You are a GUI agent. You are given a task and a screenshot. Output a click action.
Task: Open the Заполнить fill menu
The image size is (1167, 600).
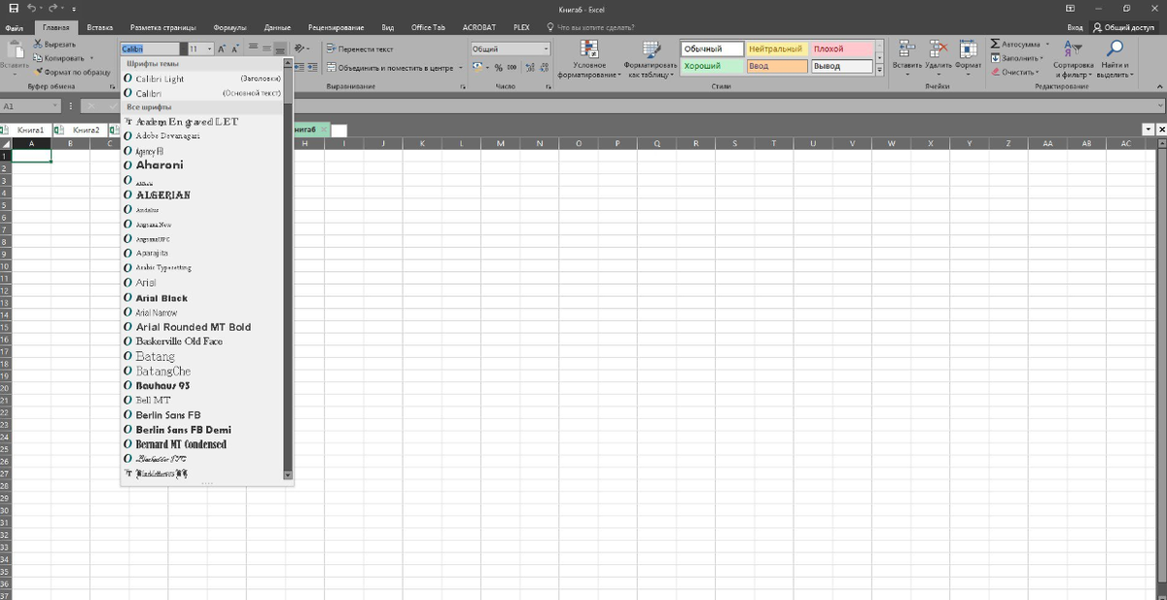1017,58
